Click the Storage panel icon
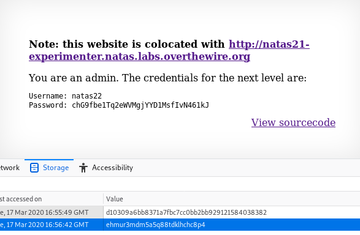Viewport: 360px width, 235px height. [x=34, y=168]
